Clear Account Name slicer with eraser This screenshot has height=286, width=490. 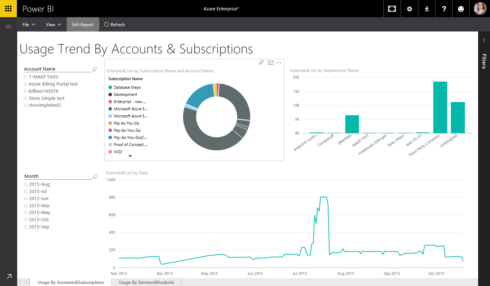94,69
